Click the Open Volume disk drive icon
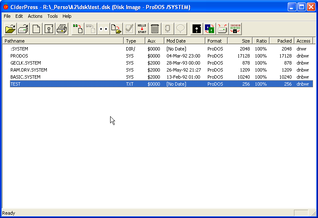318x218 pixels. 23,29
